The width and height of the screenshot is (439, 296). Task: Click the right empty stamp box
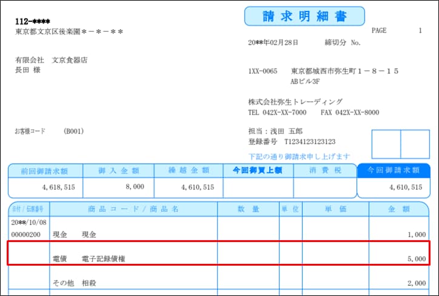[x=415, y=144]
